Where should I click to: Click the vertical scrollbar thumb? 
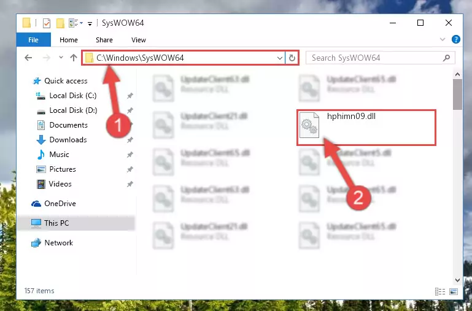coord(457,94)
